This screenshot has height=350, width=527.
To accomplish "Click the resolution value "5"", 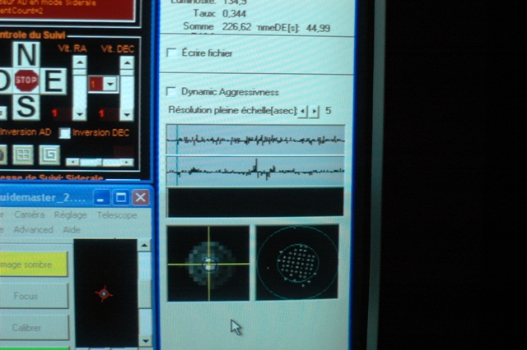I will 329,111.
